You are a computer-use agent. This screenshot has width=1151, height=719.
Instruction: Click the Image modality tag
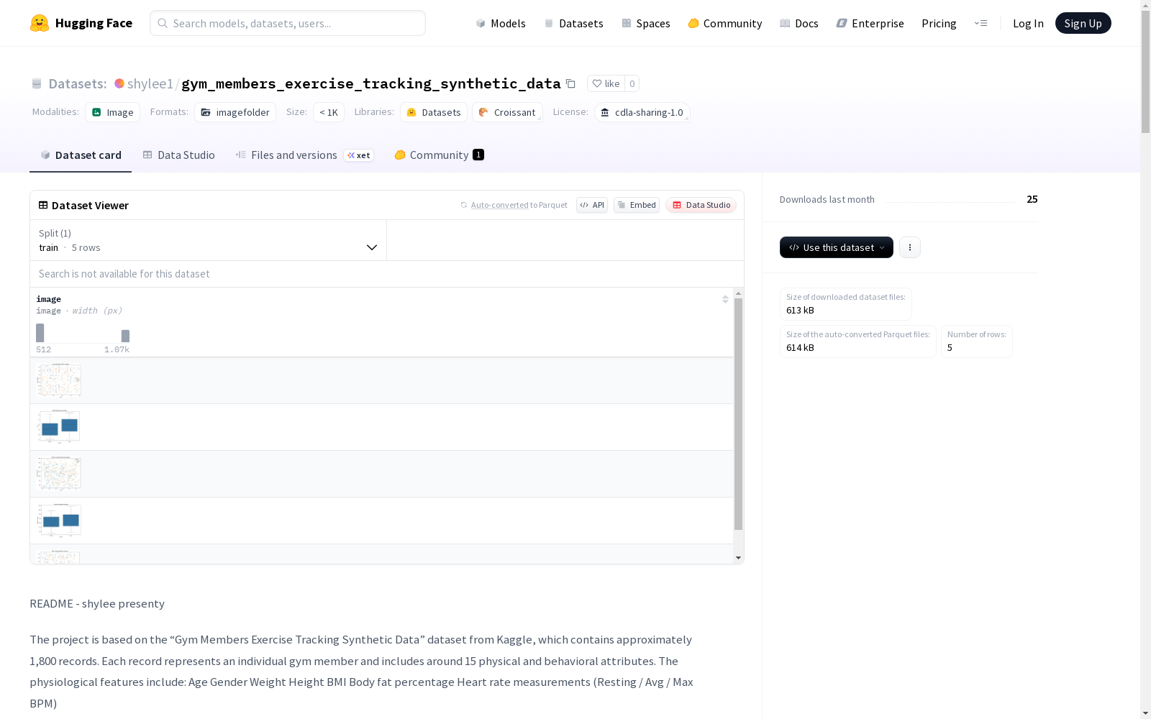pos(113,112)
